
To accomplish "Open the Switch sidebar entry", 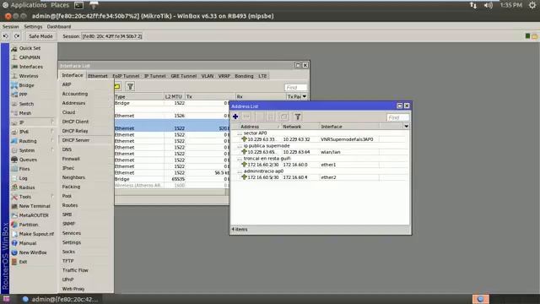I will 26,104.
